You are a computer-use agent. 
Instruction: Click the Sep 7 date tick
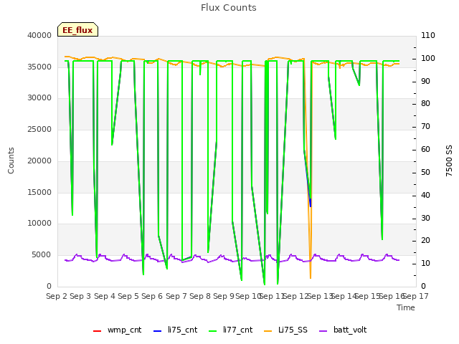tap(176, 296)
